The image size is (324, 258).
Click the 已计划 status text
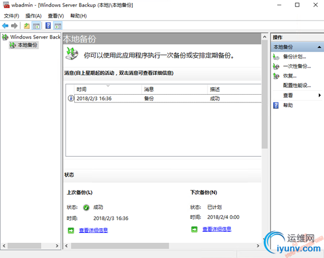pos(214,207)
